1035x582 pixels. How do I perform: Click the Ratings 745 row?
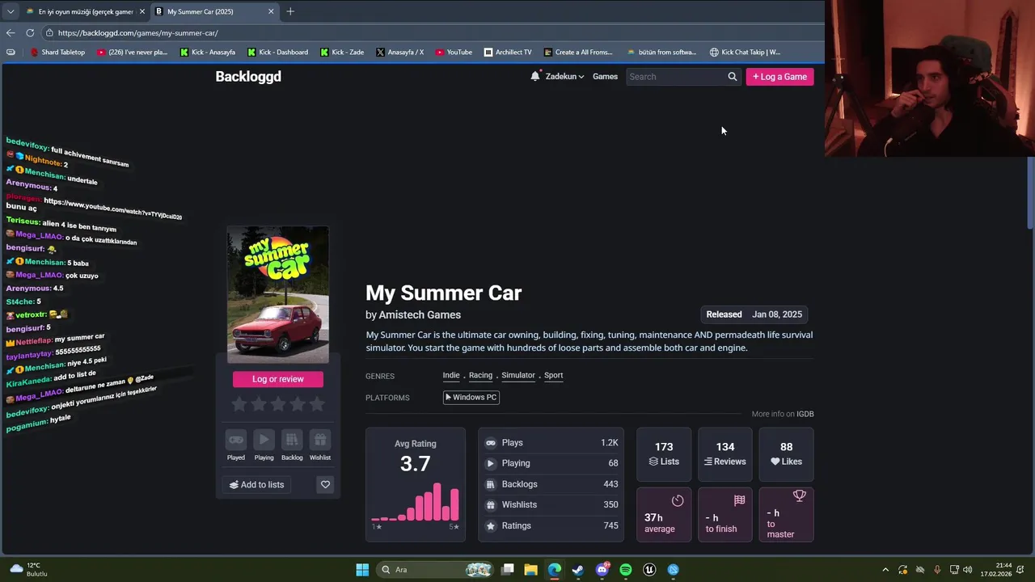coord(551,525)
